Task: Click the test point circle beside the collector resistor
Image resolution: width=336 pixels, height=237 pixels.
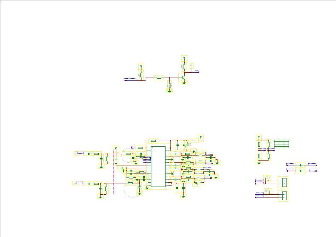Action: [x=191, y=66]
